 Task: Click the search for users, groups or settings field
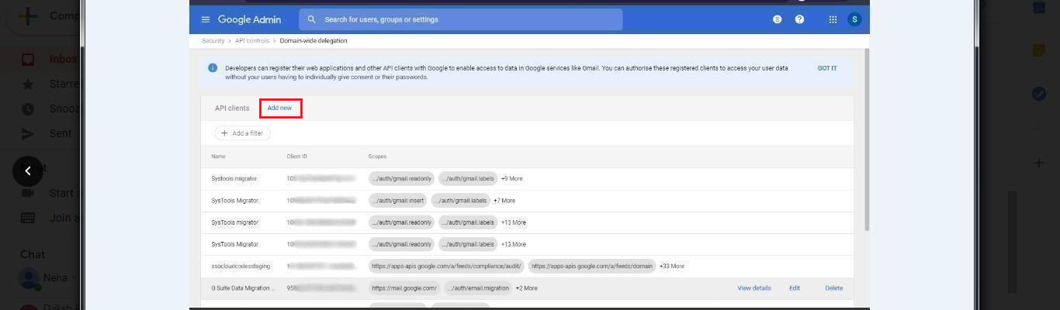pyautogui.click(x=461, y=19)
